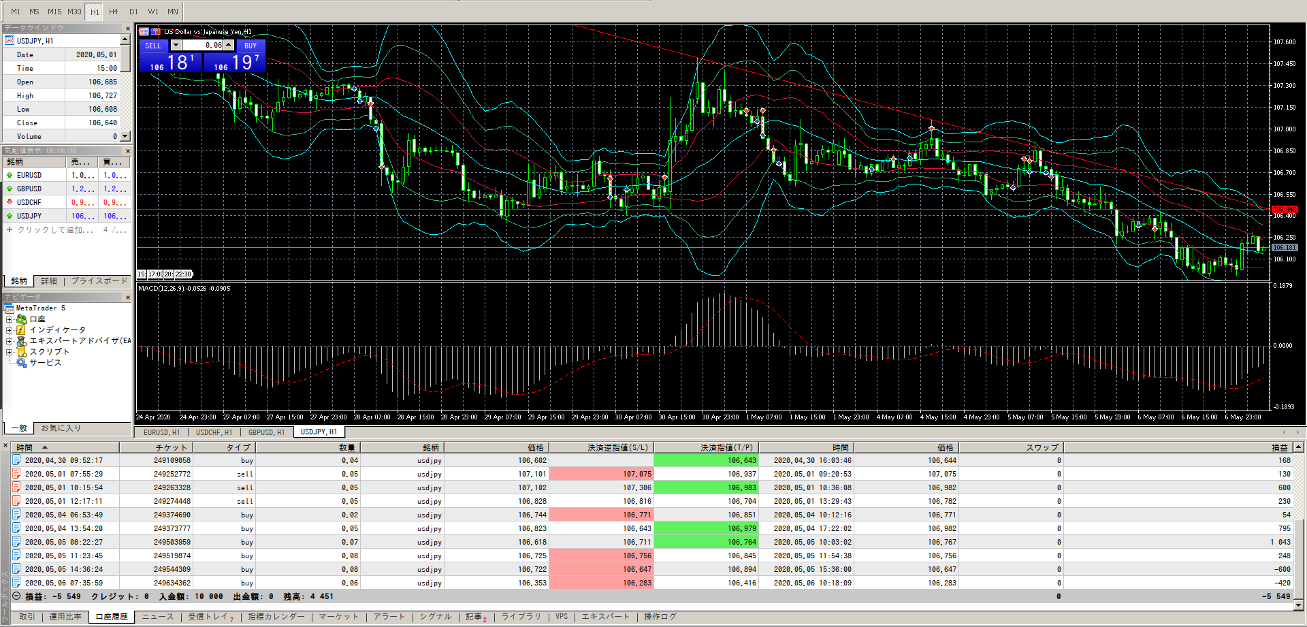Close the ナビゲータ panel
1307x627 pixels.
point(127,298)
